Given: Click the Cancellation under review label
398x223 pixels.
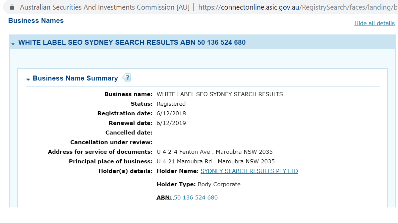Looking at the screenshot, I should tap(111, 142).
